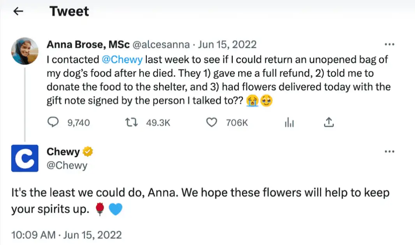Image resolution: width=415 pixels, height=245 pixels.
Task: Open Anna Brose's profile picture
Action: coord(25,51)
